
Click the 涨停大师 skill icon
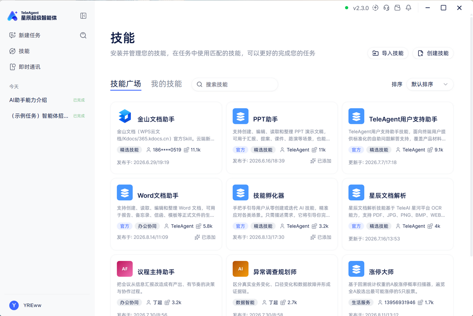[x=356, y=269]
